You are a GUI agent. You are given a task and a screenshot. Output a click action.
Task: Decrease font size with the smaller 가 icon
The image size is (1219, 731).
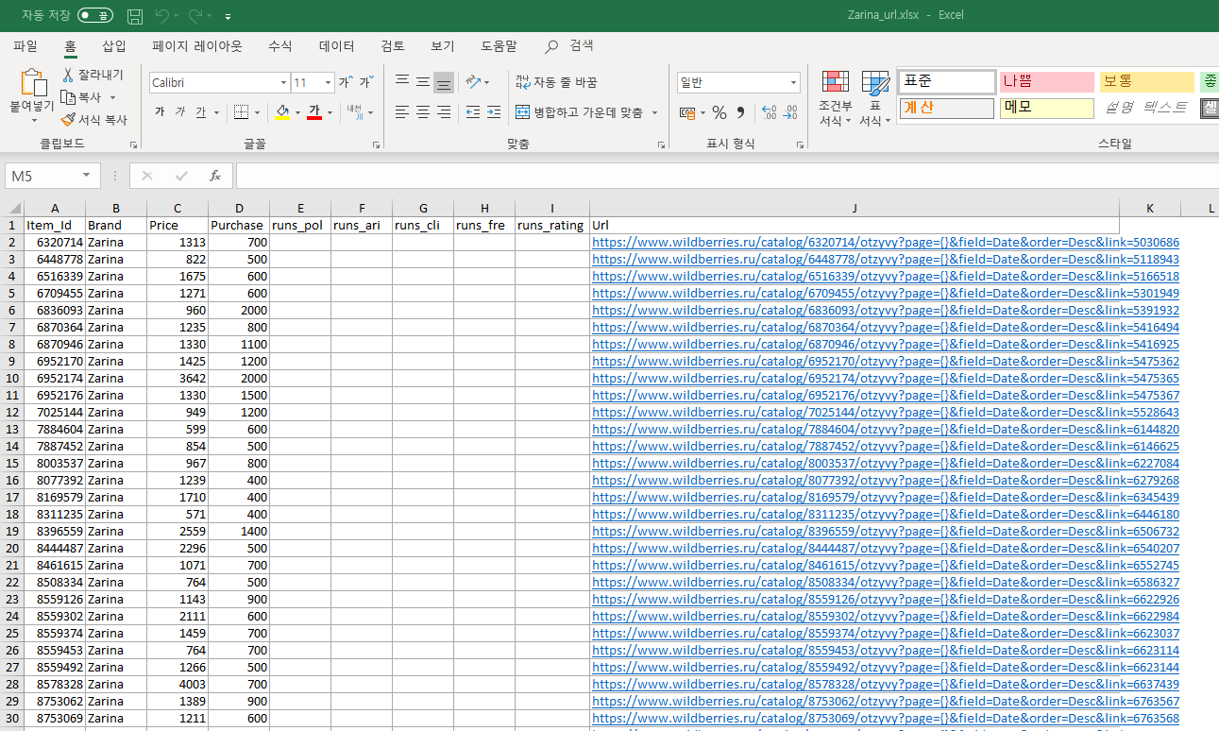click(x=366, y=82)
